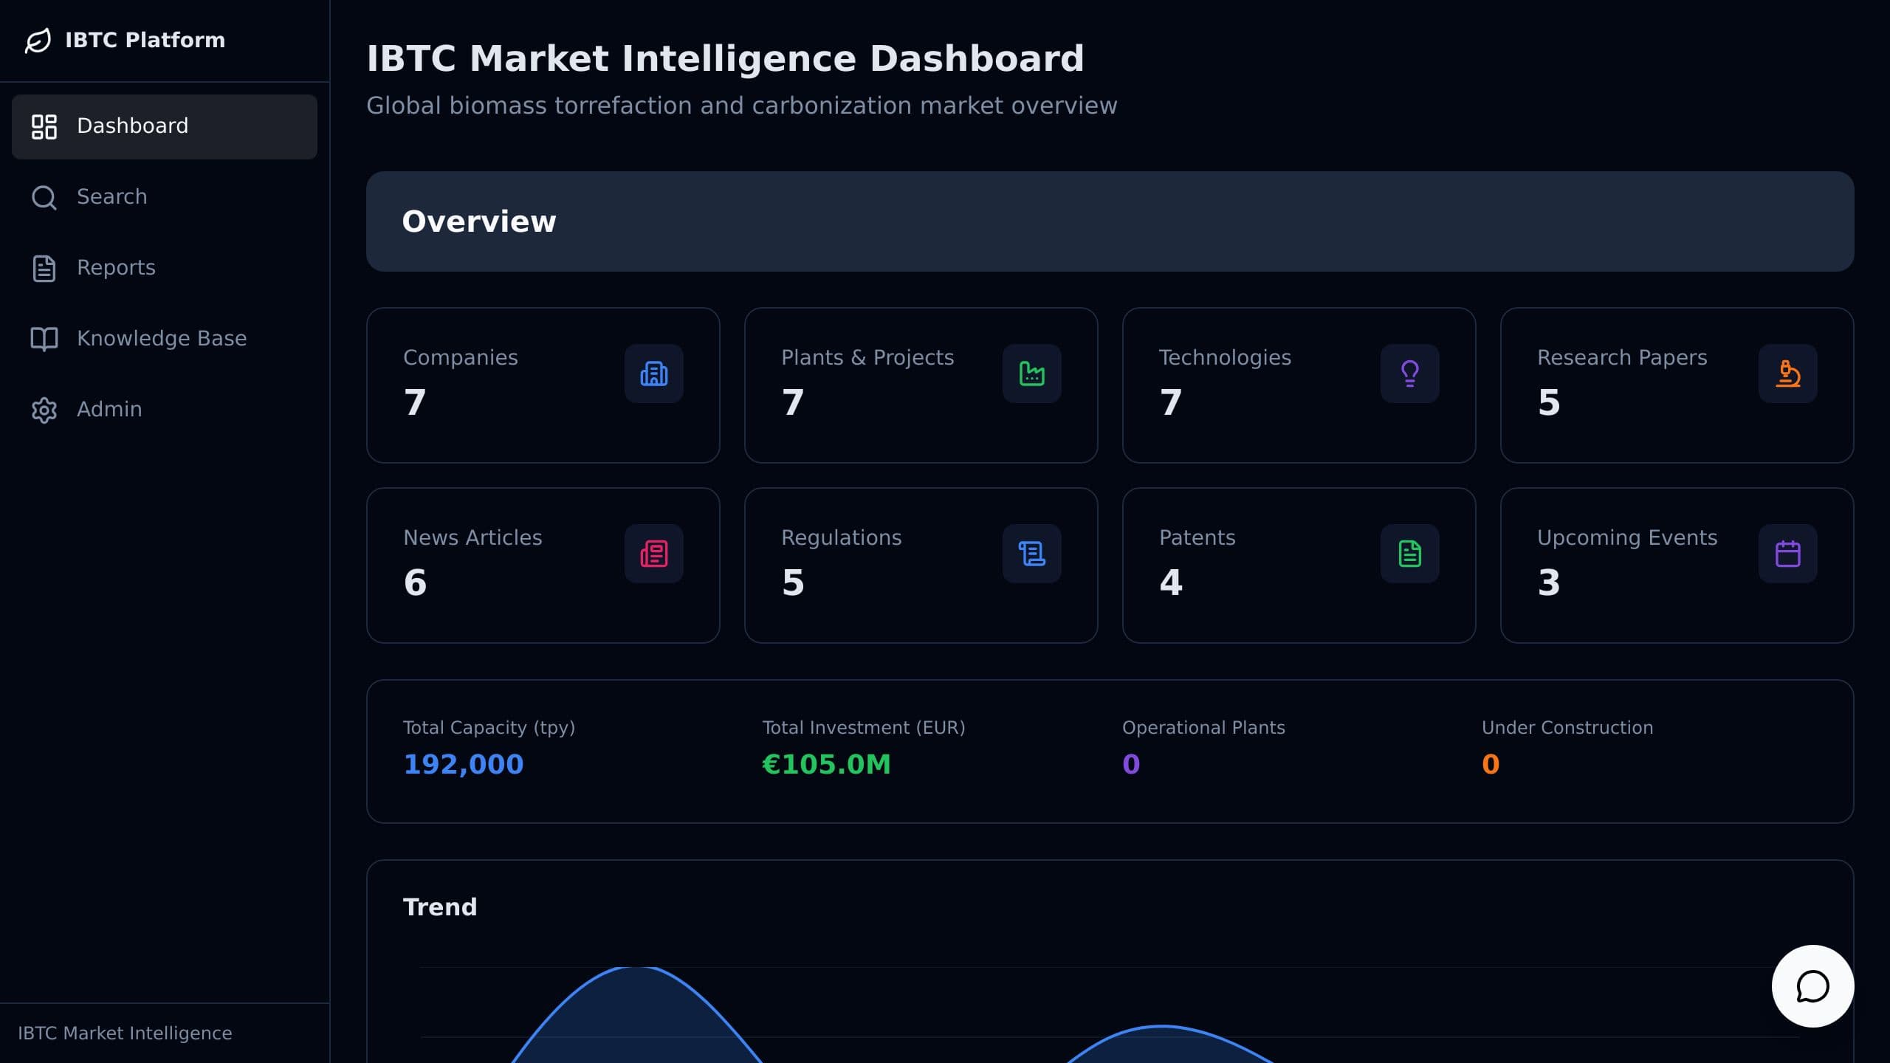The image size is (1890, 1063).
Task: Click the Plants & Projects factory icon
Action: pyautogui.click(x=1032, y=374)
